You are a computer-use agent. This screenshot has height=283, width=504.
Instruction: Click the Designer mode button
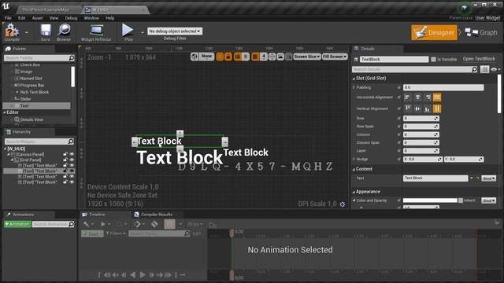[434, 32]
